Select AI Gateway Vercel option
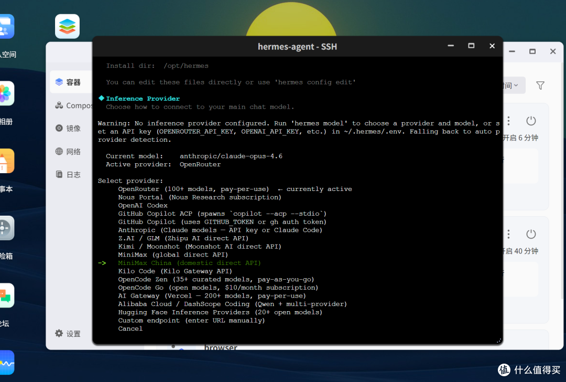566x382 pixels. coord(212,296)
